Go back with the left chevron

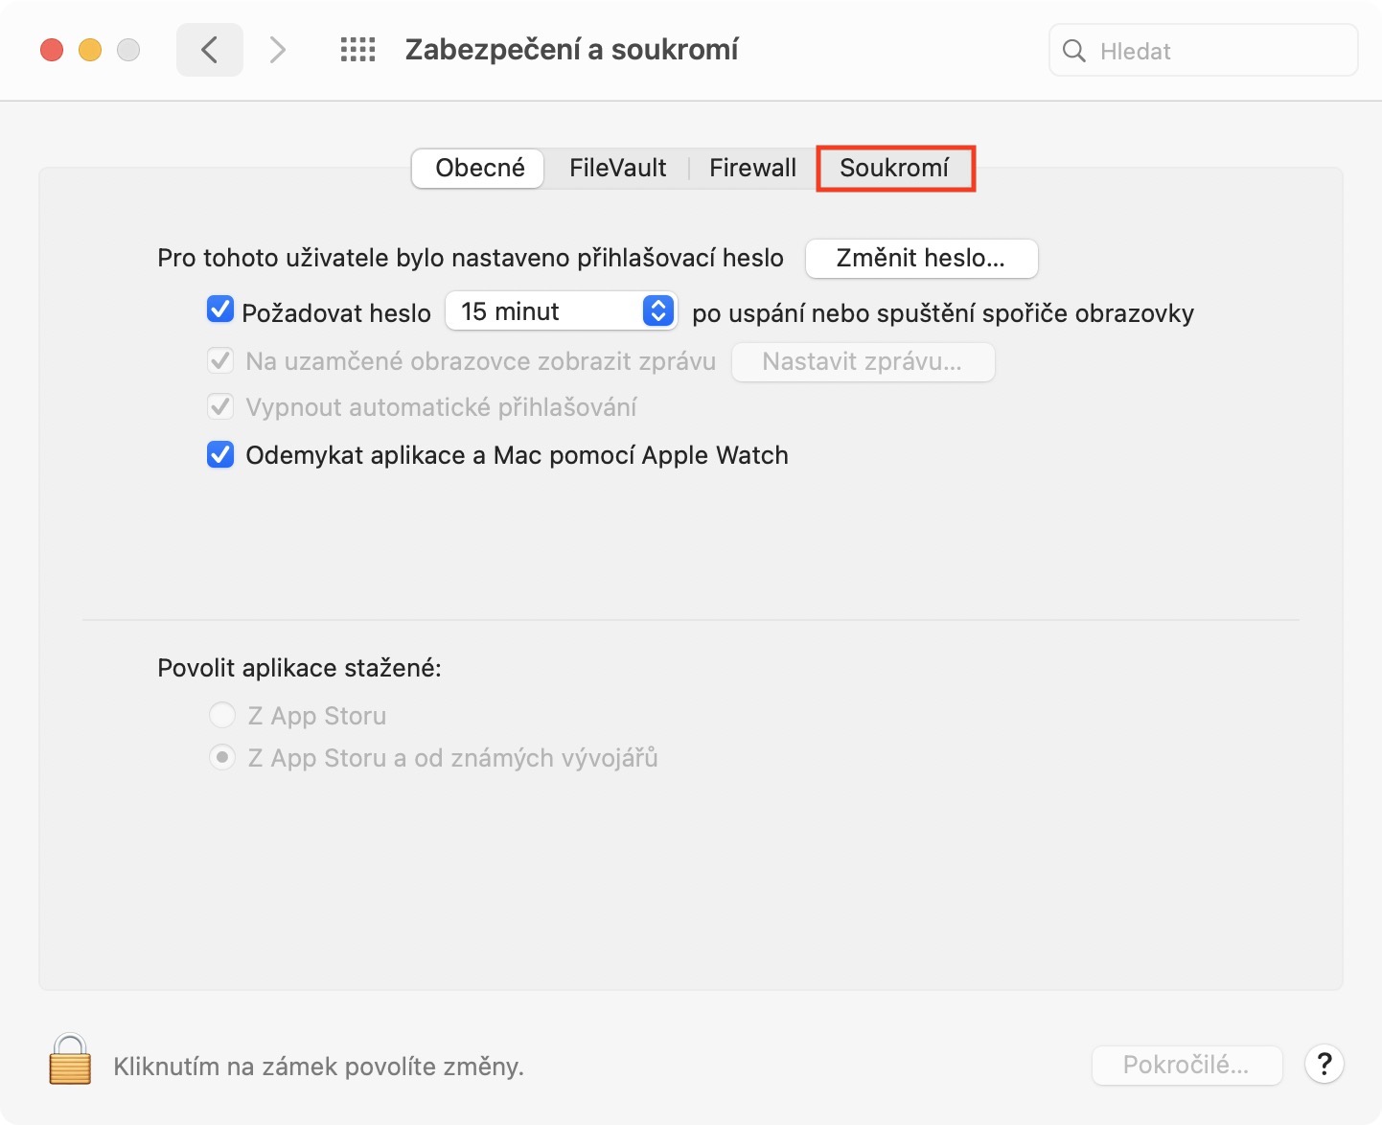(209, 50)
